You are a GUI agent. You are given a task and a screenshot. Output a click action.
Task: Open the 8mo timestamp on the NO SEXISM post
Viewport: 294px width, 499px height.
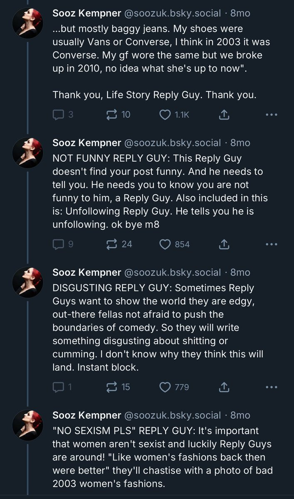(240, 415)
